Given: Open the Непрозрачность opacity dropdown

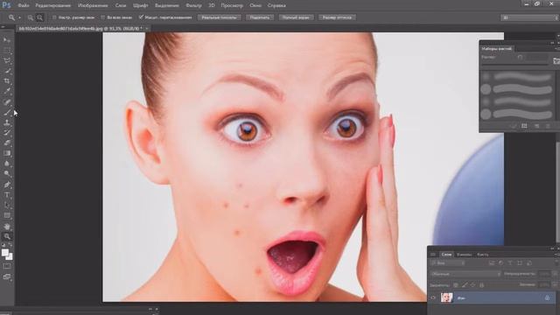Looking at the screenshot, I should click(555, 274).
